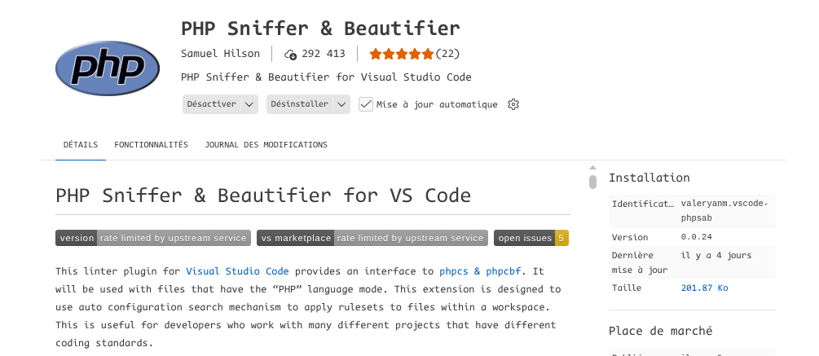Switch to the Détails tab
This screenshot has width=819, height=356.
coord(81,145)
